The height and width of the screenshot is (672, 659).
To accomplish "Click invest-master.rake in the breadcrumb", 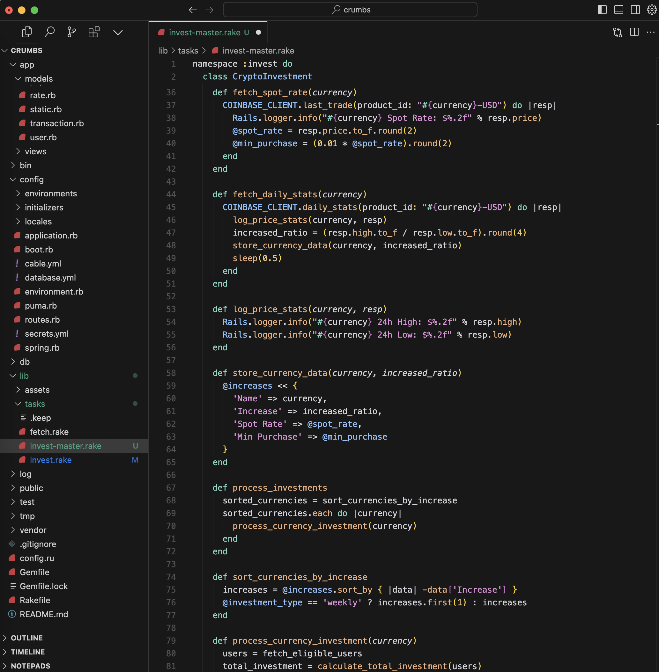I will (258, 50).
